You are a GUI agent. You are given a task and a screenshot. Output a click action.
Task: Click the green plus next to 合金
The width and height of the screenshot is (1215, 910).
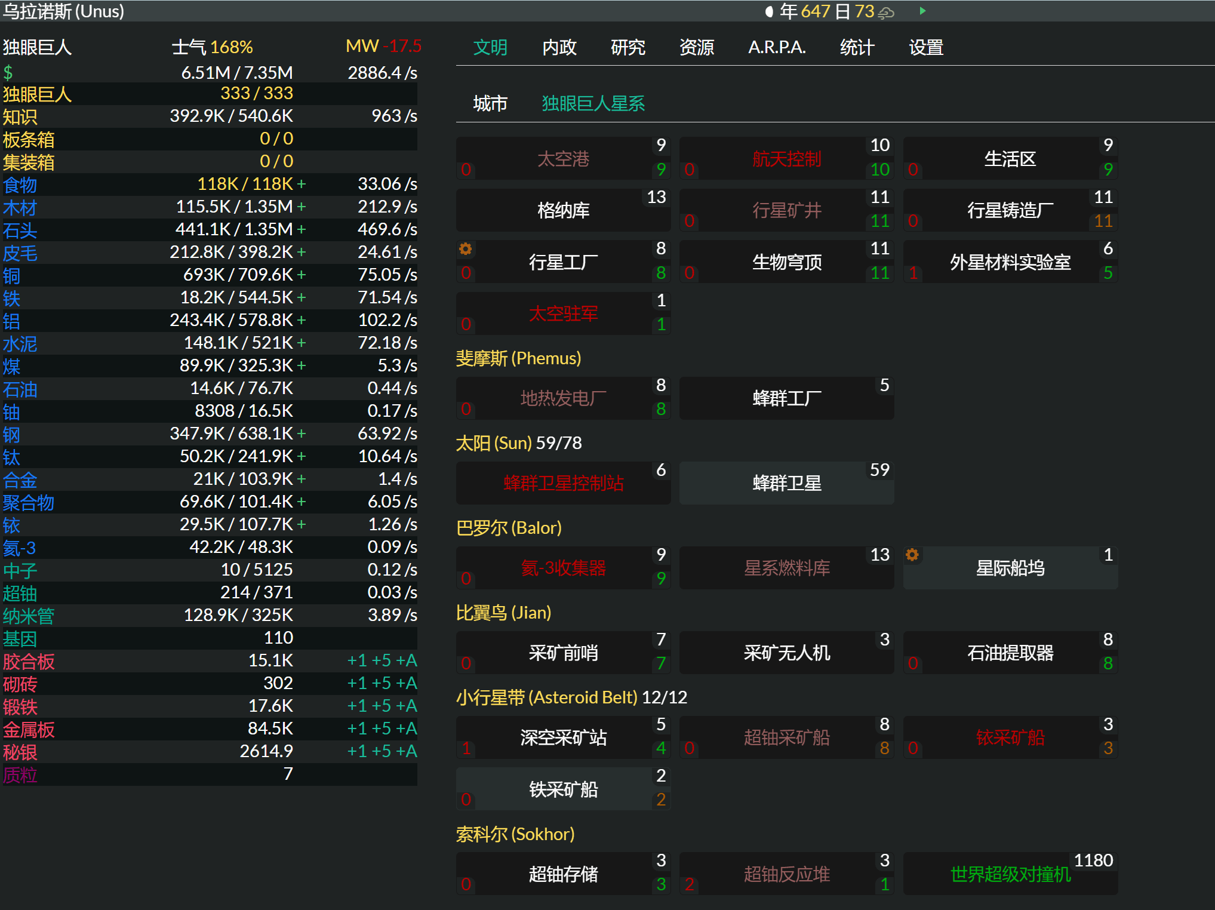tap(302, 479)
